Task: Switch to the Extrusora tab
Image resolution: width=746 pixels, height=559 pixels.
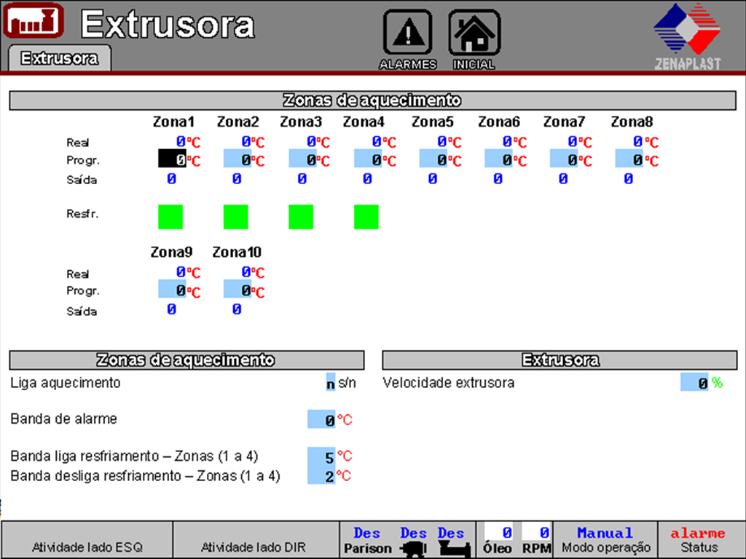Action: pyautogui.click(x=59, y=58)
